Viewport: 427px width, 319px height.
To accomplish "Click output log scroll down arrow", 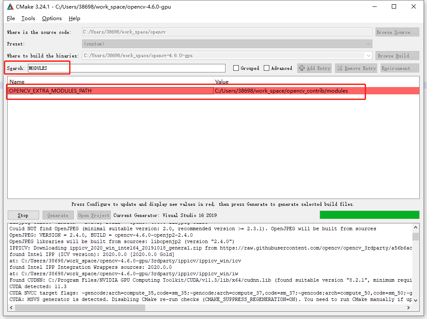I will pos(415,299).
